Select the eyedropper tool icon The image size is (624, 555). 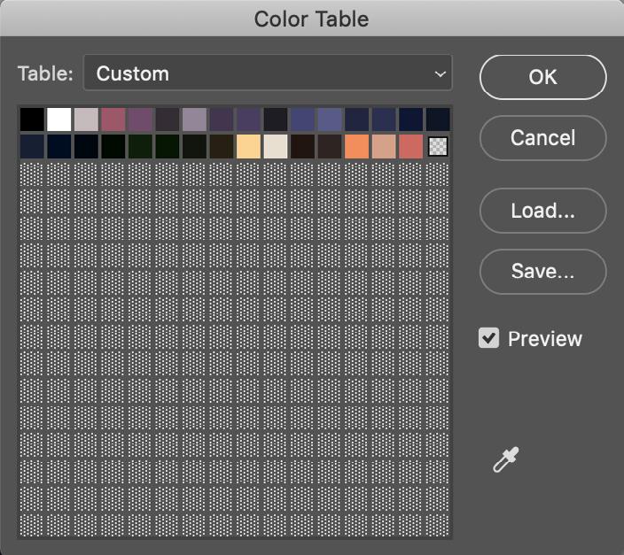click(506, 459)
